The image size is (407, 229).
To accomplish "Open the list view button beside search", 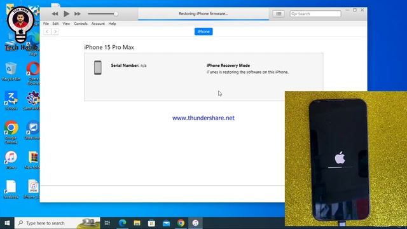I will point(279,14).
